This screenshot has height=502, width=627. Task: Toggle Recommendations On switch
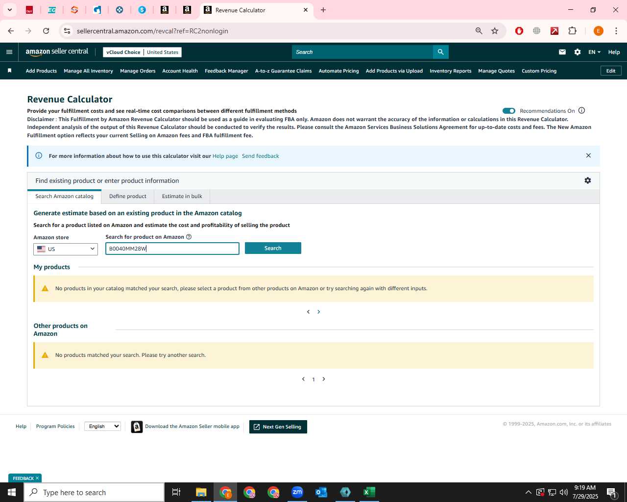tap(508, 111)
